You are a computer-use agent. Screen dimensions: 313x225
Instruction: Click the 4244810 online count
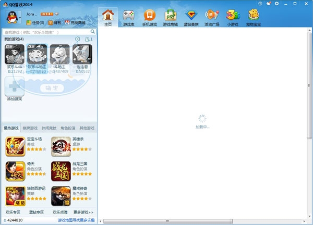click(13, 220)
